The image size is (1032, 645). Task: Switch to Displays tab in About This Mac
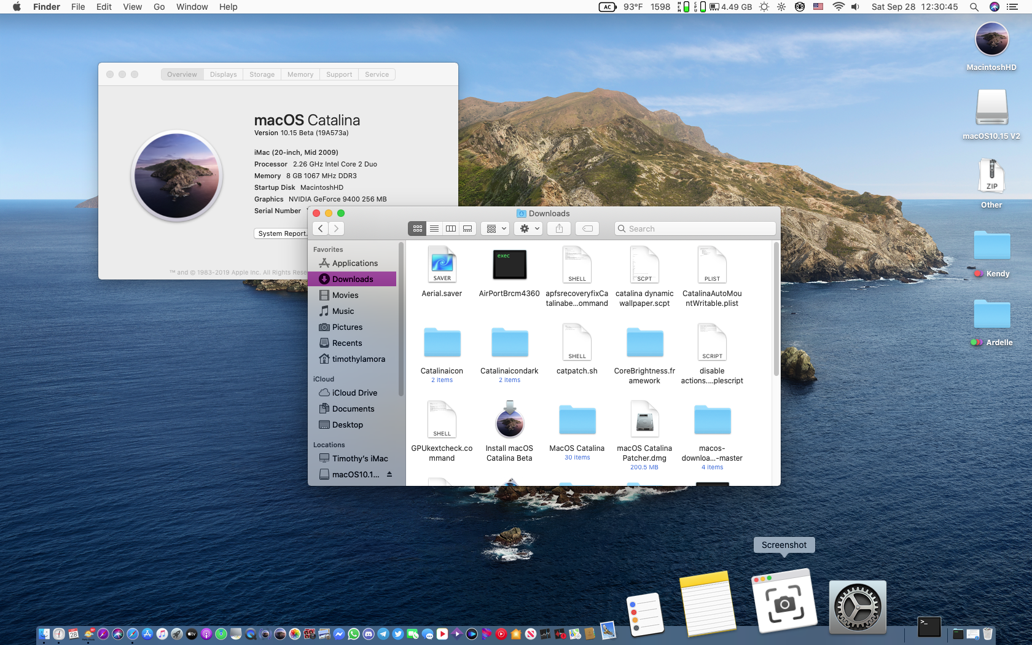point(223,74)
